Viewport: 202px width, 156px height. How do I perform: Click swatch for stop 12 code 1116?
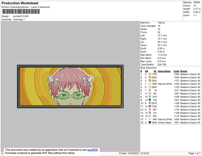tap(150, 110)
